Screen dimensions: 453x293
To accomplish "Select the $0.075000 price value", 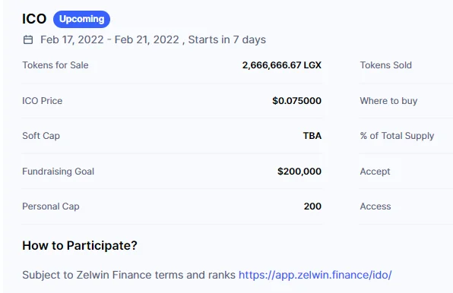I will click(296, 101).
